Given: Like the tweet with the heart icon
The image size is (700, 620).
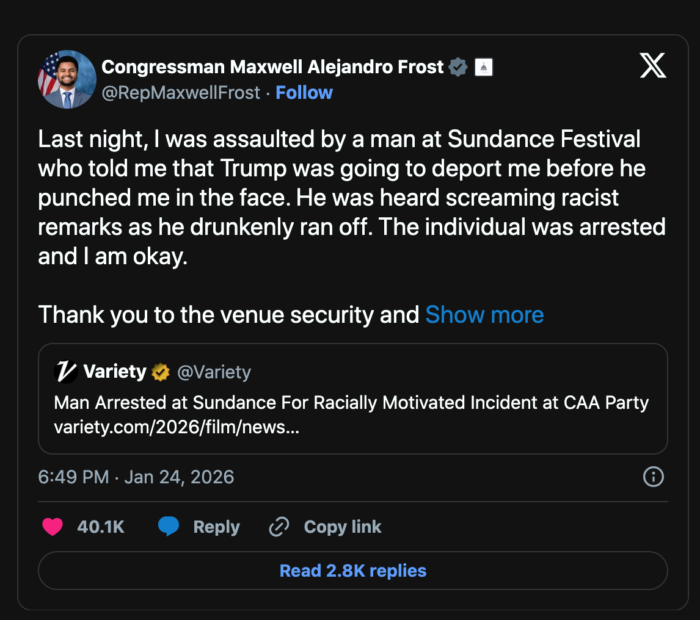Looking at the screenshot, I should pyautogui.click(x=53, y=527).
